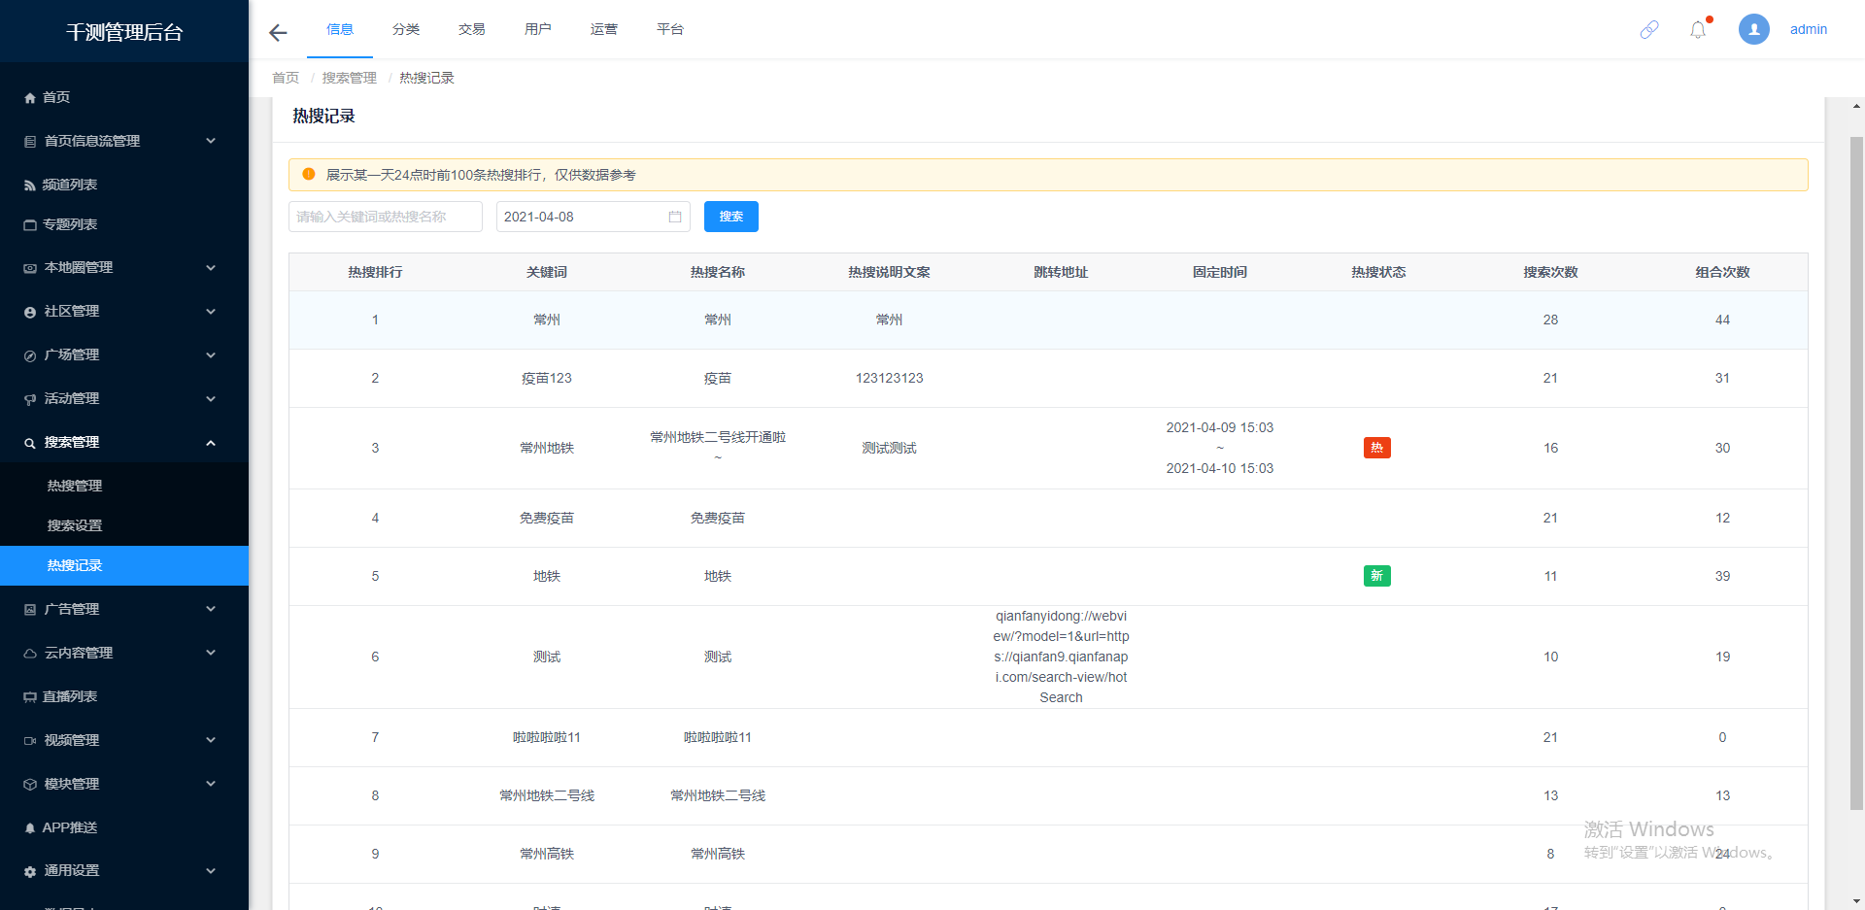Click the calendar icon in date field
This screenshot has height=910, width=1865.
[675, 217]
